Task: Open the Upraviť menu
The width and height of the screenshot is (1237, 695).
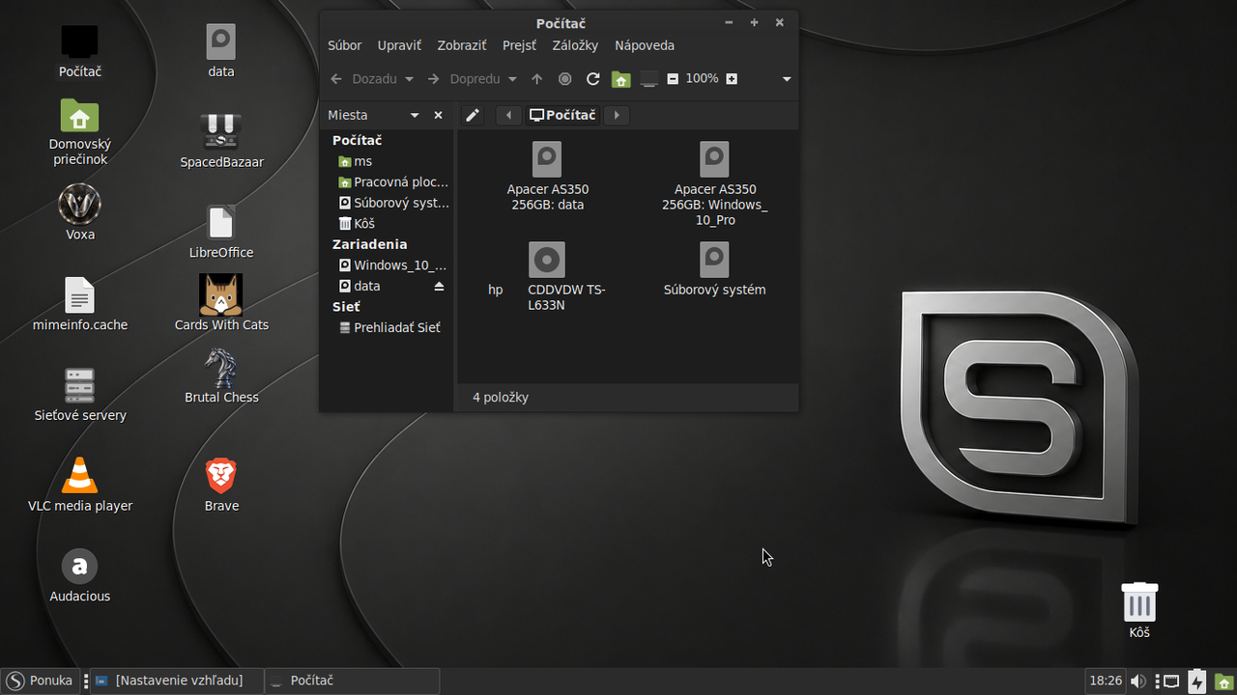Action: tap(399, 45)
